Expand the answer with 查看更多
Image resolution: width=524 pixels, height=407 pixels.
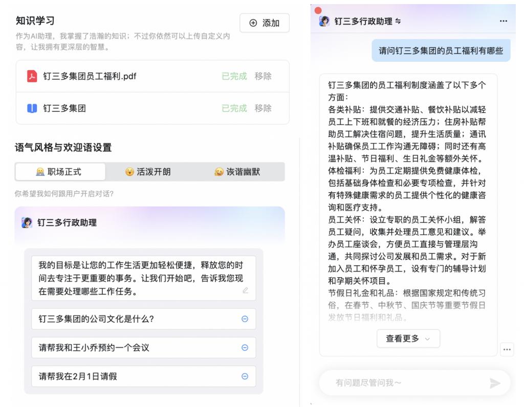[x=408, y=338]
